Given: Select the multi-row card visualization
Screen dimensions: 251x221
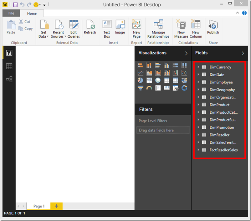Looking at the screenshot, I should (x=158, y=88).
